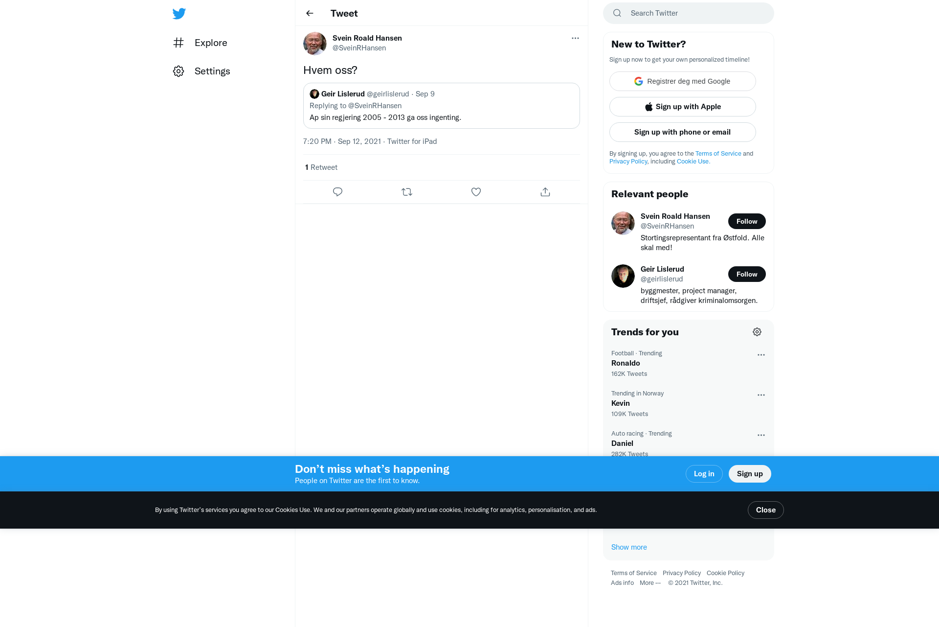Close the cookie notice banner
This screenshot has width=939, height=627.
tap(765, 510)
